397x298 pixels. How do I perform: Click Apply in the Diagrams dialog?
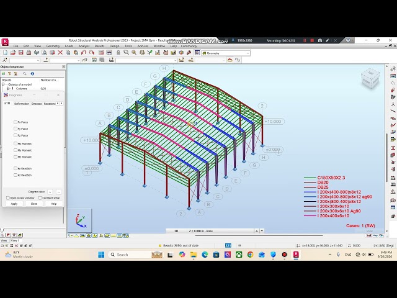[x=14, y=204]
